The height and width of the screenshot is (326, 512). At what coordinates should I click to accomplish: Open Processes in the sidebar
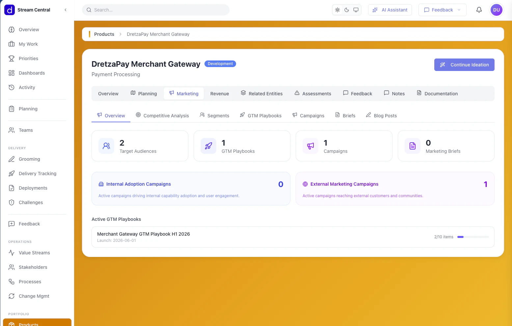(x=37, y=282)
